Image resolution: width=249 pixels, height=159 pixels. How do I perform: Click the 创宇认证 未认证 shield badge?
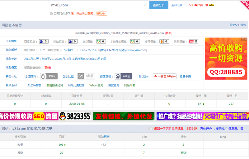click(x=86, y=76)
